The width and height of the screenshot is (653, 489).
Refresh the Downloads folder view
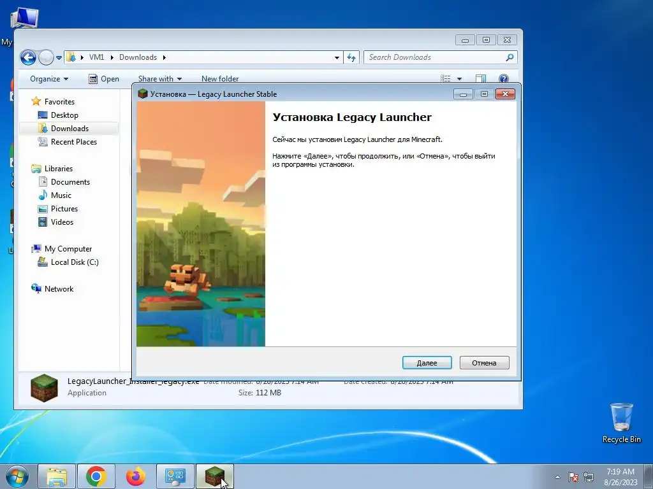[x=351, y=58]
